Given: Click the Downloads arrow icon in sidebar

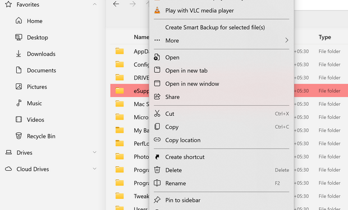Looking at the screenshot, I should (x=19, y=54).
